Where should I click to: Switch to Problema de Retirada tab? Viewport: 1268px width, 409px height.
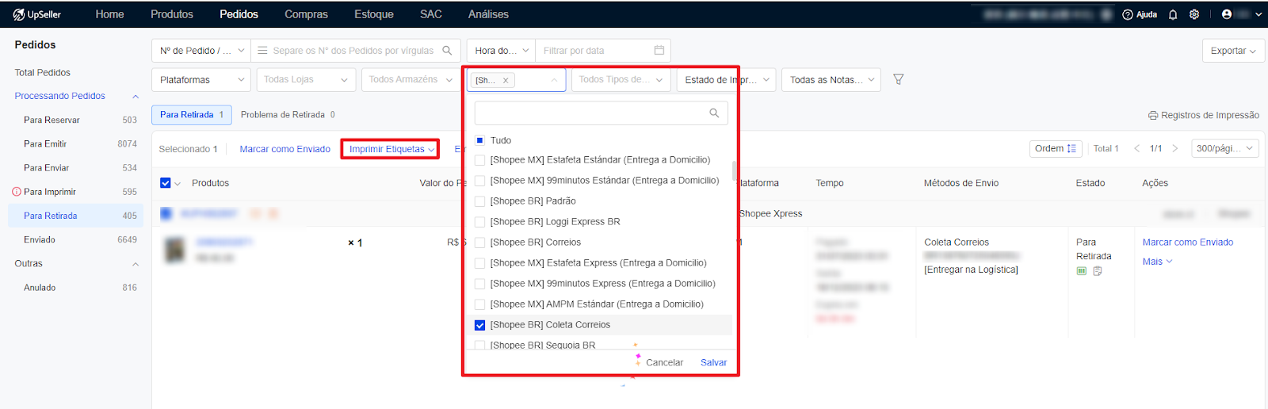(x=288, y=115)
